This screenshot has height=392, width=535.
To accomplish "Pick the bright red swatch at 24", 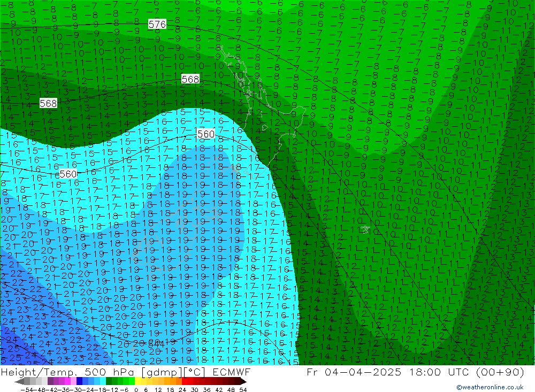I will pos(185,381).
